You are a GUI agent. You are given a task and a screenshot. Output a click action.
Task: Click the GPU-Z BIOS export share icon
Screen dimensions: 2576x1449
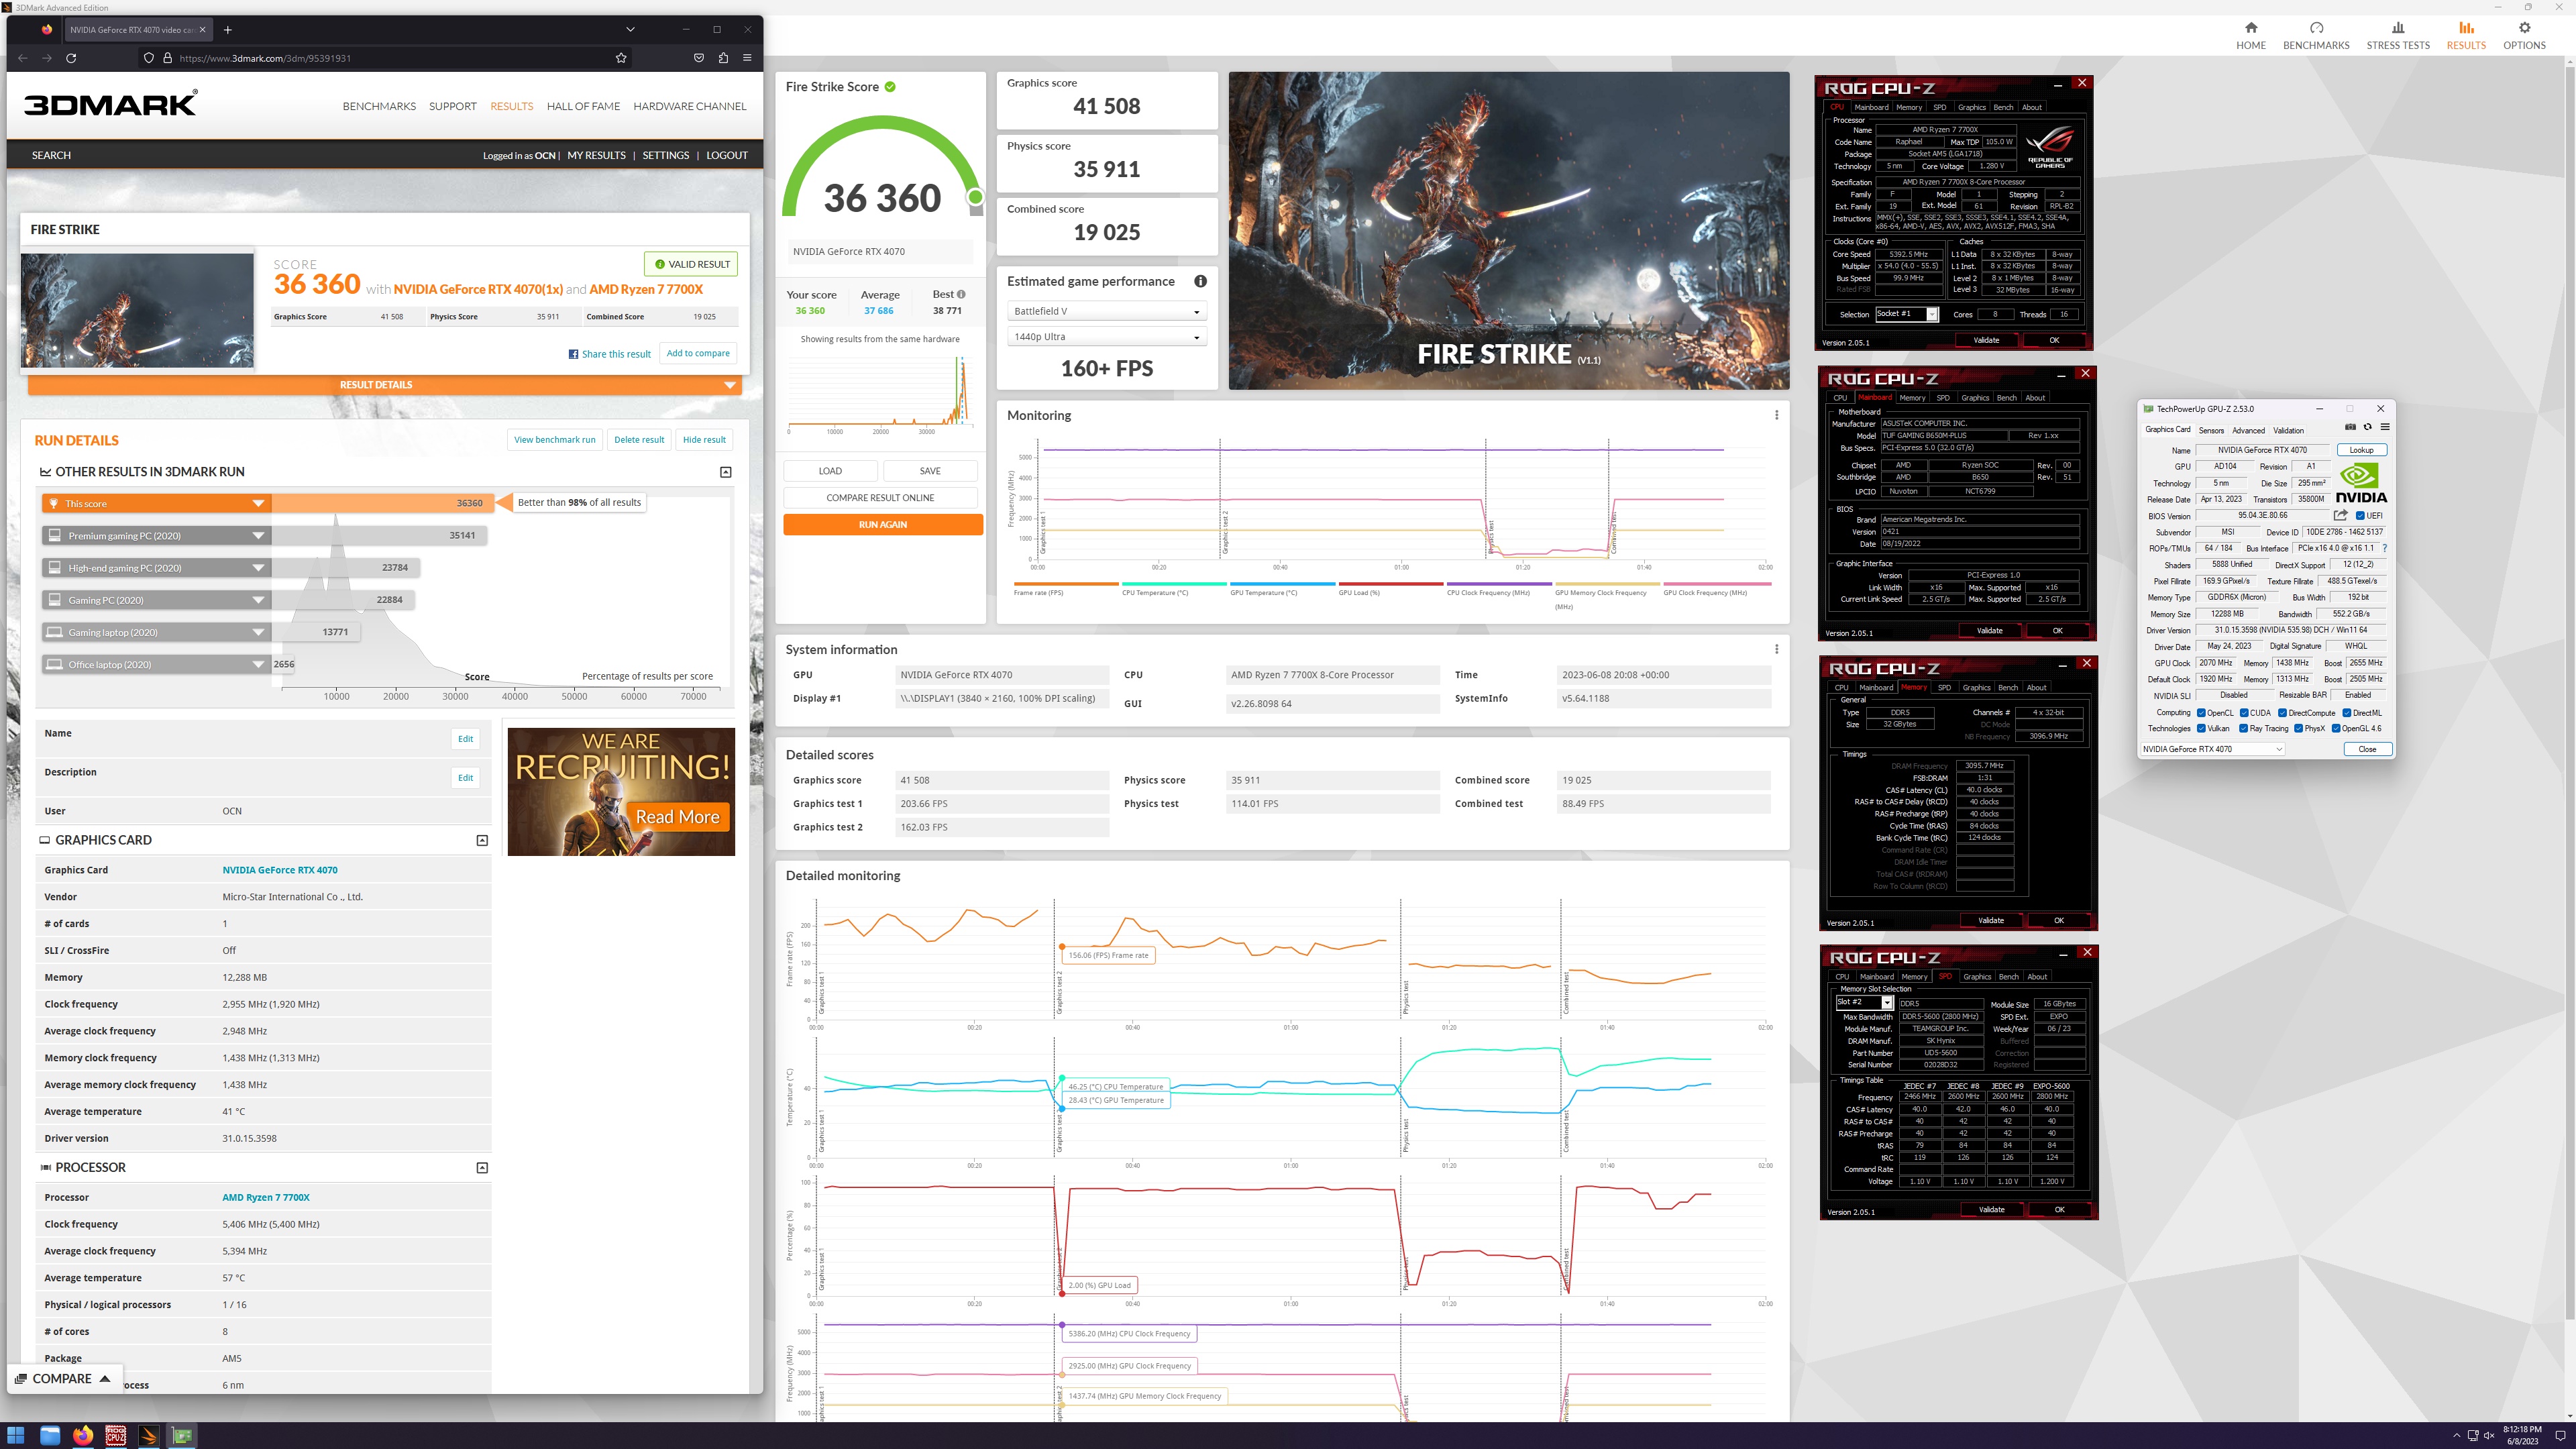(2340, 515)
